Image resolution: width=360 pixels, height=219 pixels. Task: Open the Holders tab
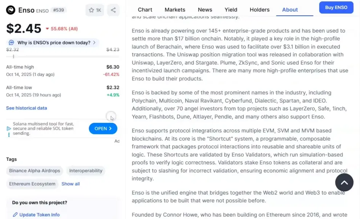(259, 10)
